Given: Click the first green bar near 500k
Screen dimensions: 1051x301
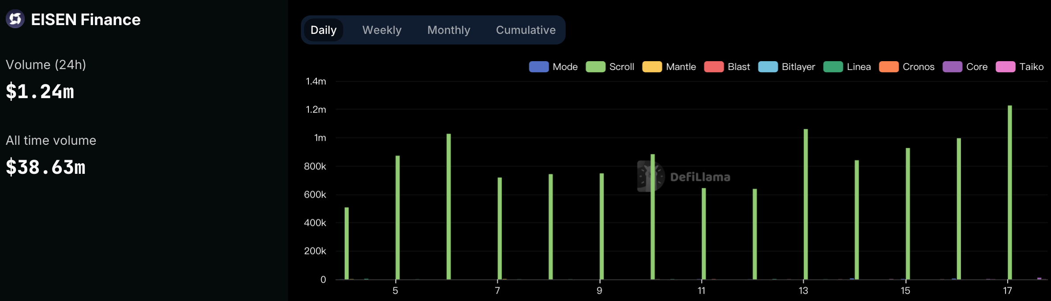Looking at the screenshot, I should click(347, 243).
